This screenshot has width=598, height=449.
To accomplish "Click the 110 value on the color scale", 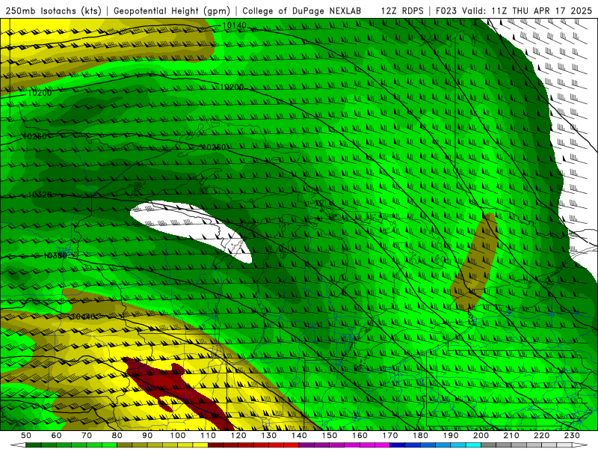I will click(x=209, y=436).
